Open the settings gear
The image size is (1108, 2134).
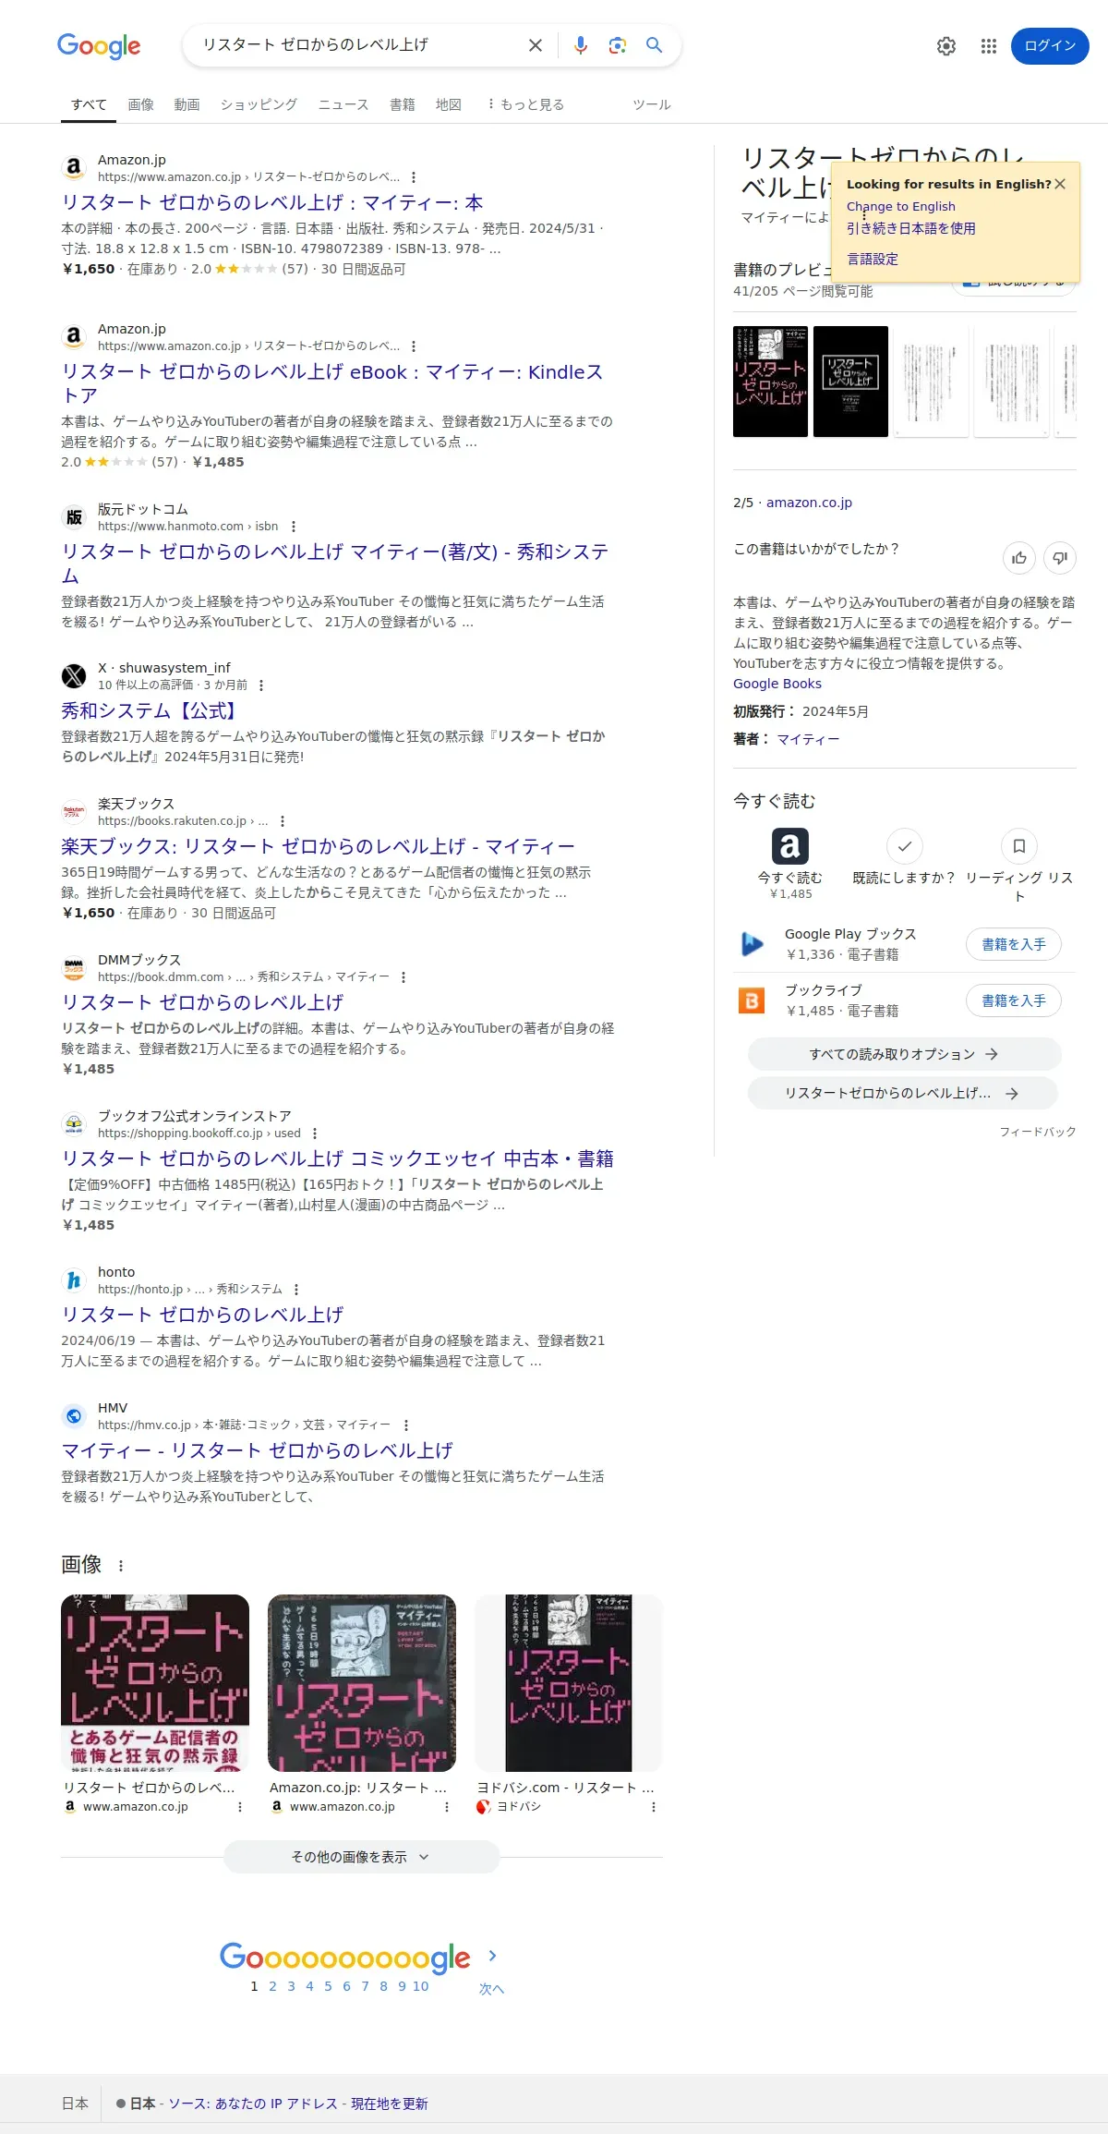[946, 46]
